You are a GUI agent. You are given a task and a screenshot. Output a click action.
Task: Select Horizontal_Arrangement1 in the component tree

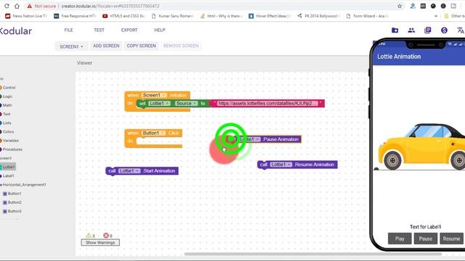pyautogui.click(x=23, y=185)
